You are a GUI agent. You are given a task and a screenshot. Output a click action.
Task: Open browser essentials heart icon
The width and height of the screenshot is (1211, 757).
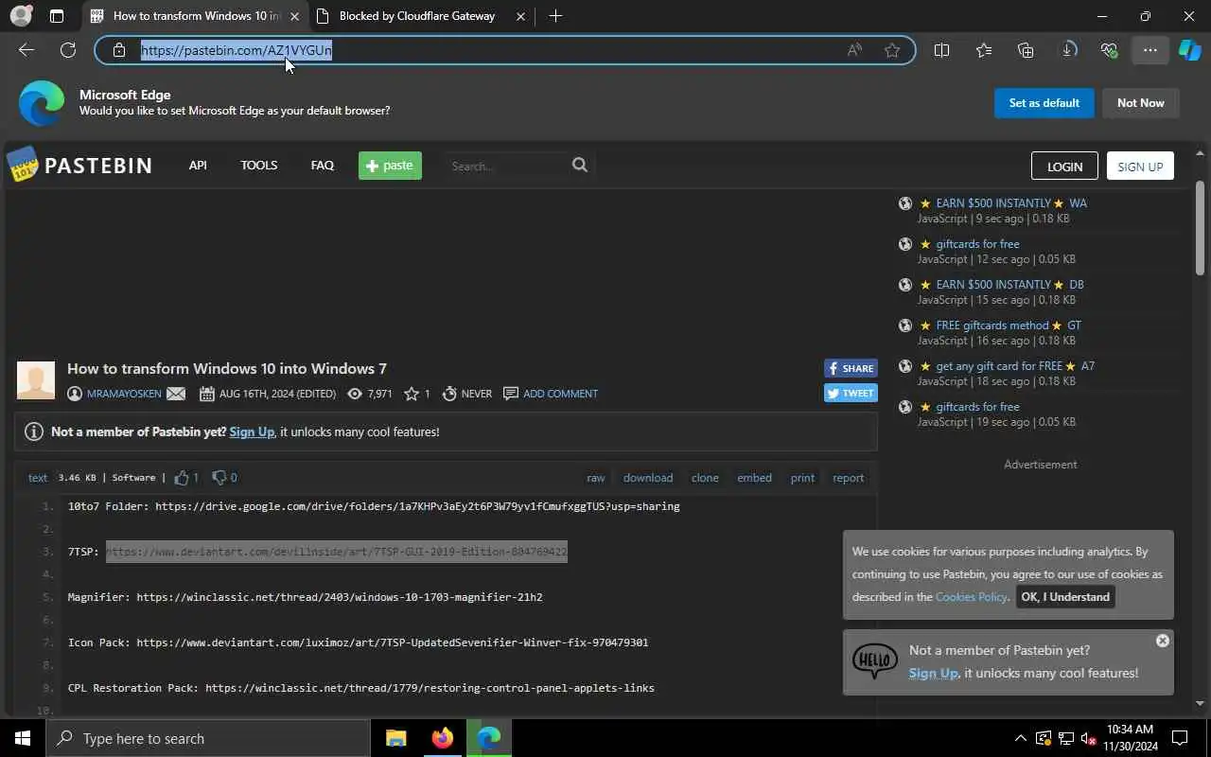click(x=1110, y=50)
